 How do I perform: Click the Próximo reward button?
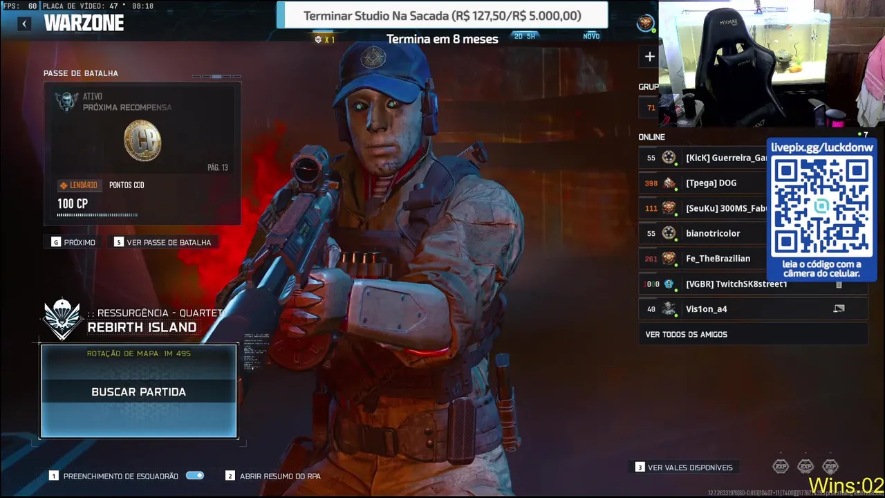pyautogui.click(x=73, y=242)
